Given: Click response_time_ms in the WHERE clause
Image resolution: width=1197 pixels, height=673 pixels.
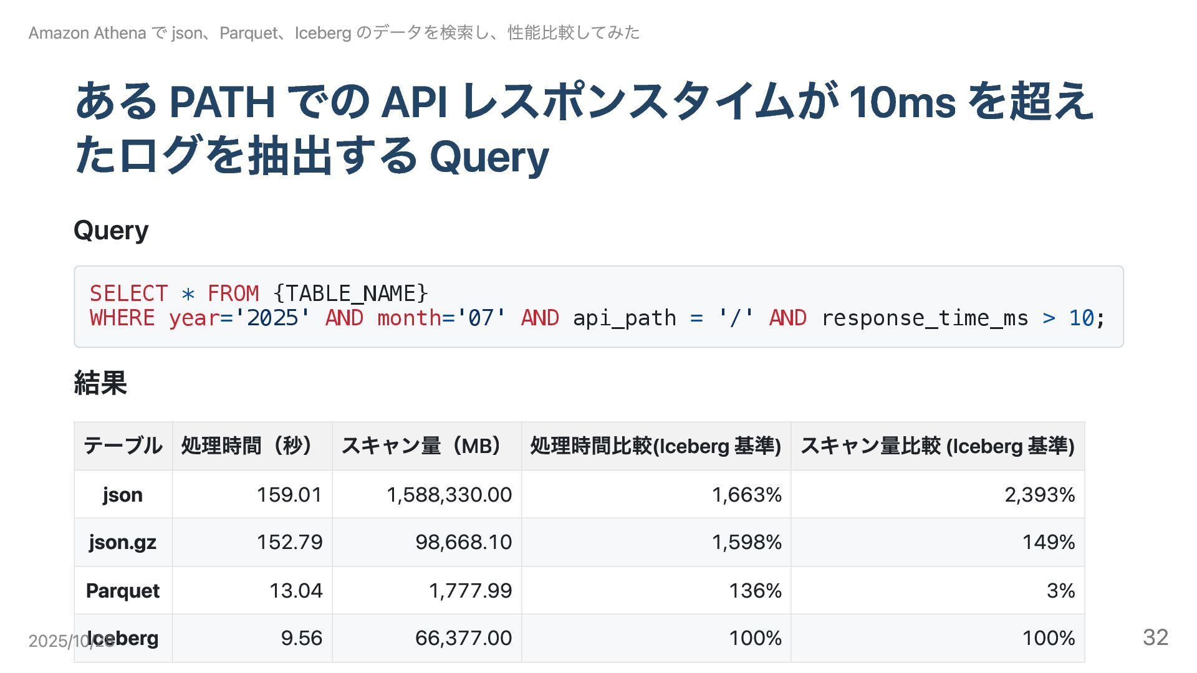Looking at the screenshot, I should 925,318.
